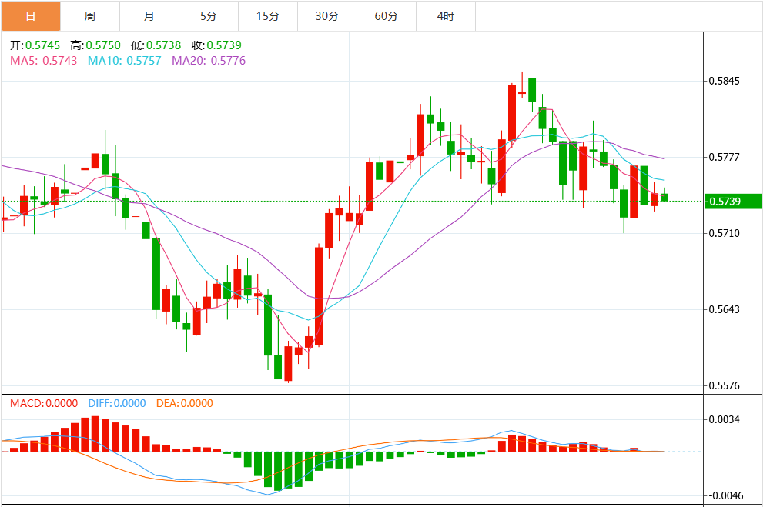
Task: Switch to the 周 weekly tab
Action: click(x=89, y=15)
